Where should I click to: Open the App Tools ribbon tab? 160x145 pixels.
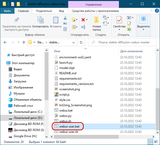click(95, 11)
